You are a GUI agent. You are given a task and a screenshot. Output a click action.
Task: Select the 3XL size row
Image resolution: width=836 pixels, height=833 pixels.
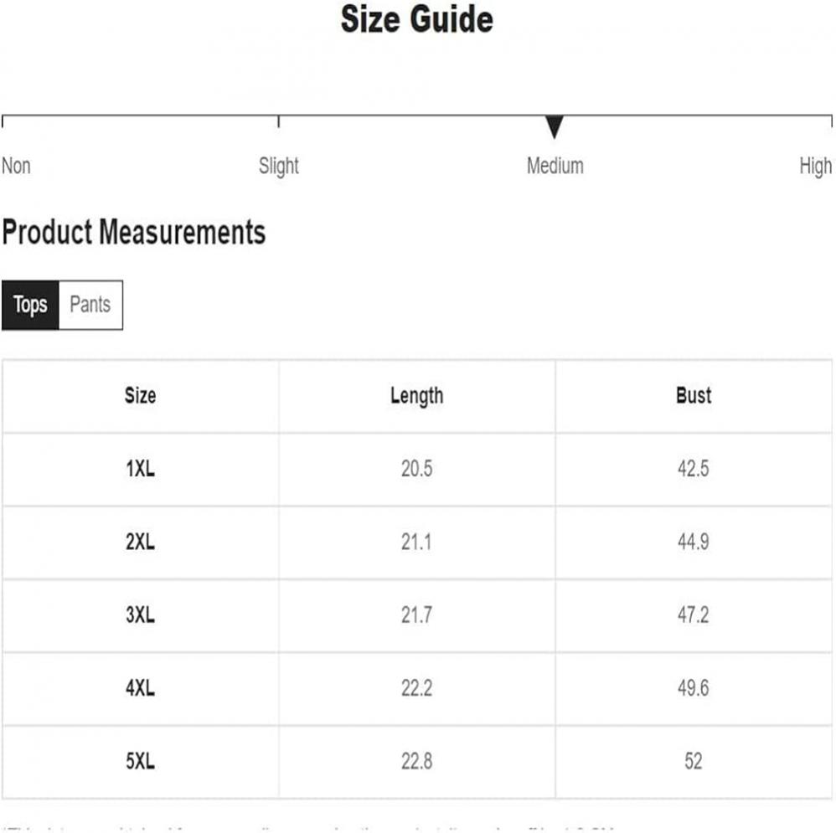(x=417, y=615)
